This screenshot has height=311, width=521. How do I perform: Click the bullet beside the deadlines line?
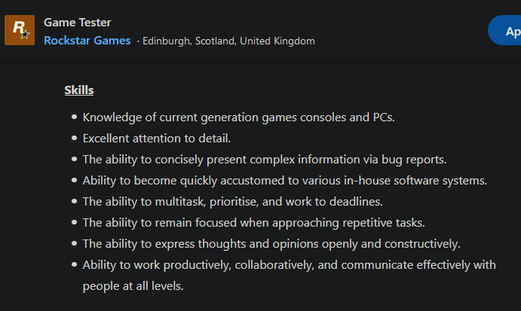[x=74, y=202]
